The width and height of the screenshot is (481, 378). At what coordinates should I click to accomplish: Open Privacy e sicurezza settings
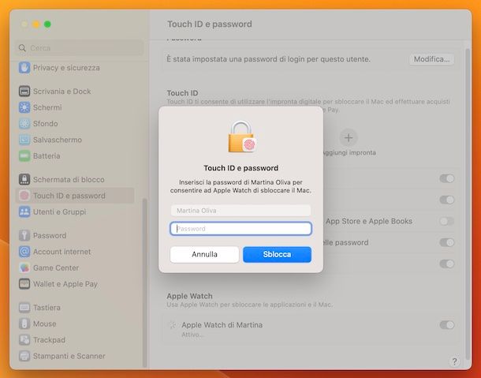point(75,68)
